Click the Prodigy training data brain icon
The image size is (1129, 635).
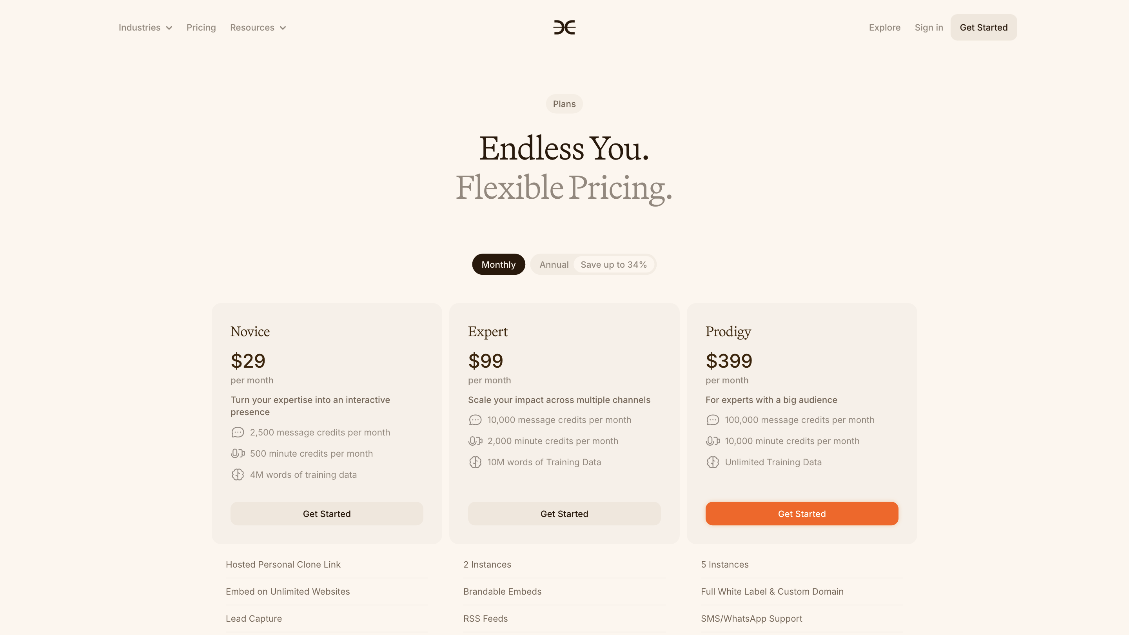(x=713, y=463)
